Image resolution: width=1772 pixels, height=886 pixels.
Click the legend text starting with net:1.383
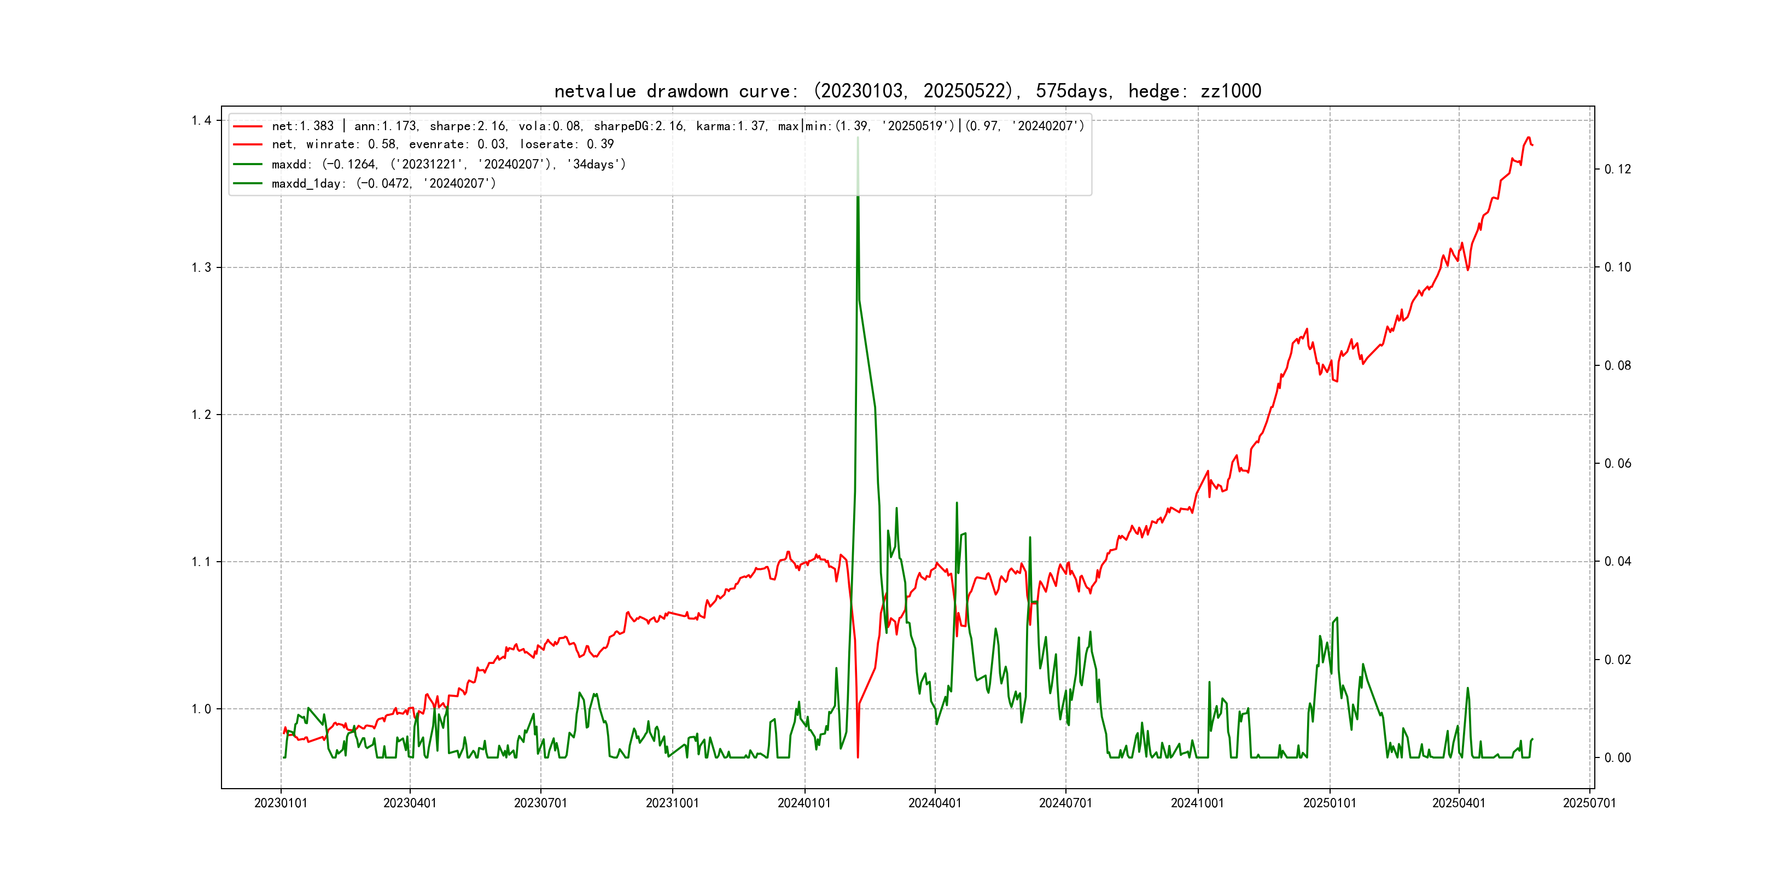pos(678,126)
